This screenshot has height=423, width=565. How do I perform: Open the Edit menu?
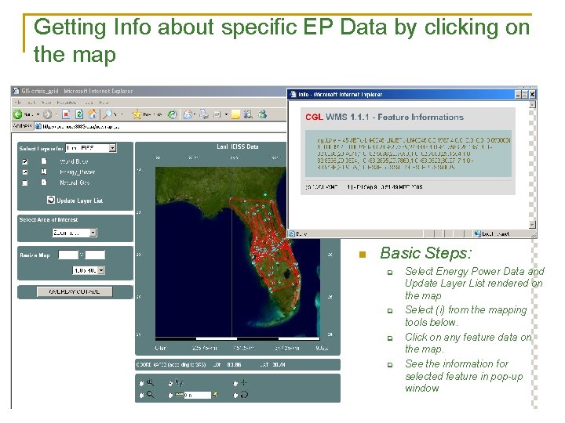coord(31,103)
